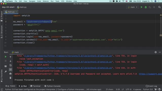
Task: Open Spotlight search in menu bar
Action: tap(152, 1)
